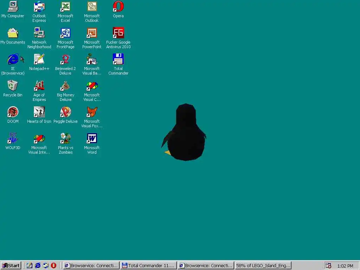Open Internet Explorer from Quick Launch
This screenshot has width=360, height=270.
(37, 266)
